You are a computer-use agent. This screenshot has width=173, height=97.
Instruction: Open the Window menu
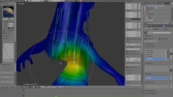click(x=17, y=1)
